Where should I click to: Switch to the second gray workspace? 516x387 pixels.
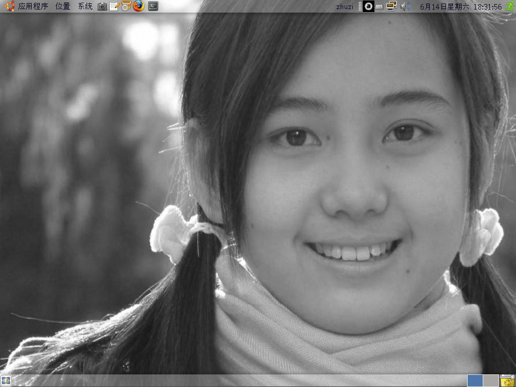[x=491, y=381]
